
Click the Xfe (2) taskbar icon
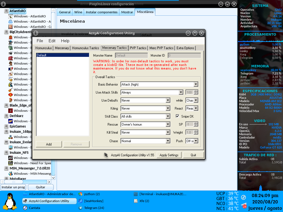tap(136, 201)
